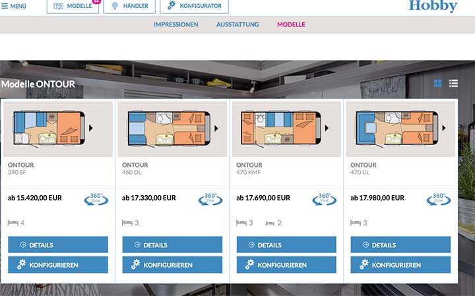Image resolution: width=475 pixels, height=296 pixels.
Task: Click the price ab 15.420,00 EUR
Action: click(x=35, y=198)
